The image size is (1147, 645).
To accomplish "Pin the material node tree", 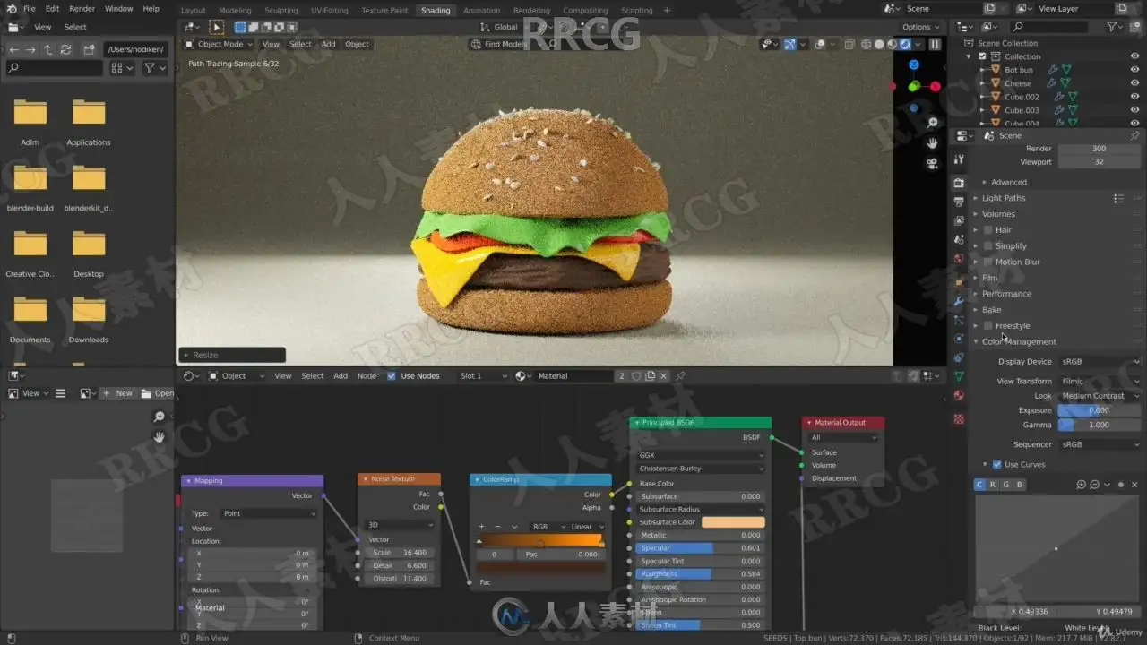I will (x=681, y=376).
